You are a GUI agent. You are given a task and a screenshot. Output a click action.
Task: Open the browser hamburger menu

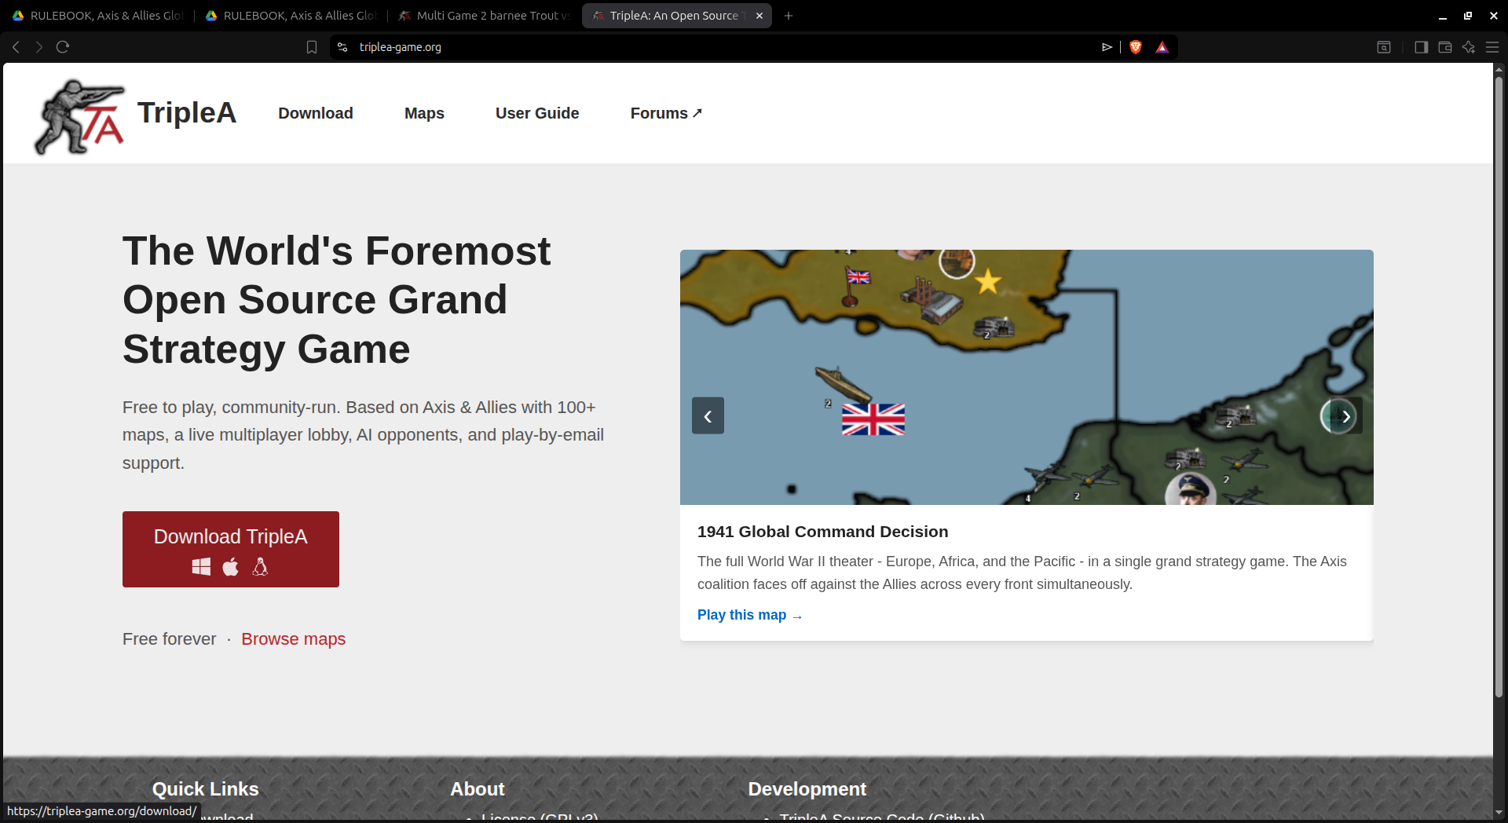(1492, 47)
